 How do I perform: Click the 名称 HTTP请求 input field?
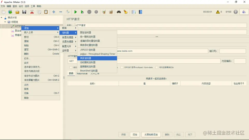tap(161, 25)
